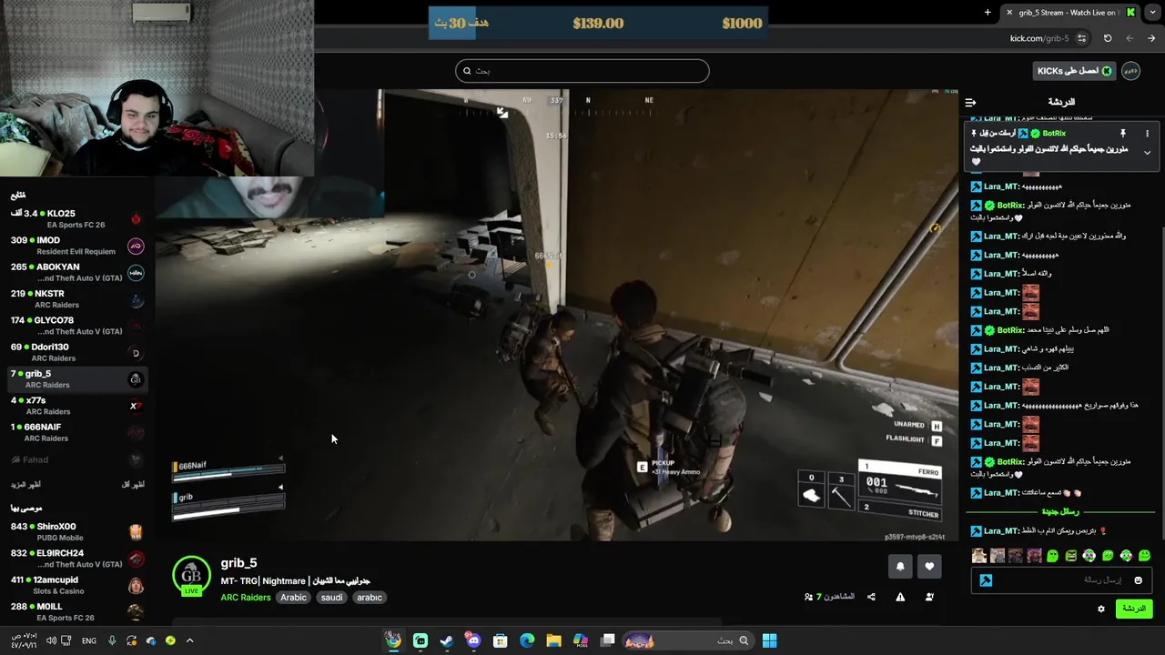The image size is (1165, 655).
Task: Switch ENG input language
Action: (x=89, y=640)
